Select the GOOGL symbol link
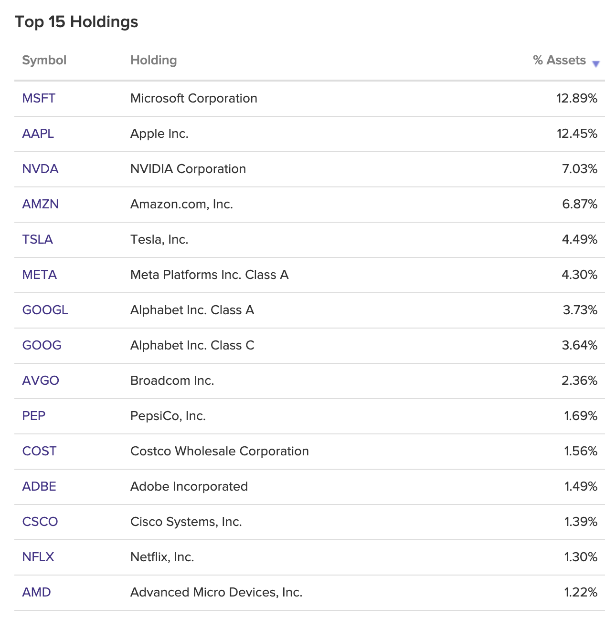The height and width of the screenshot is (617, 616). pos(45,310)
